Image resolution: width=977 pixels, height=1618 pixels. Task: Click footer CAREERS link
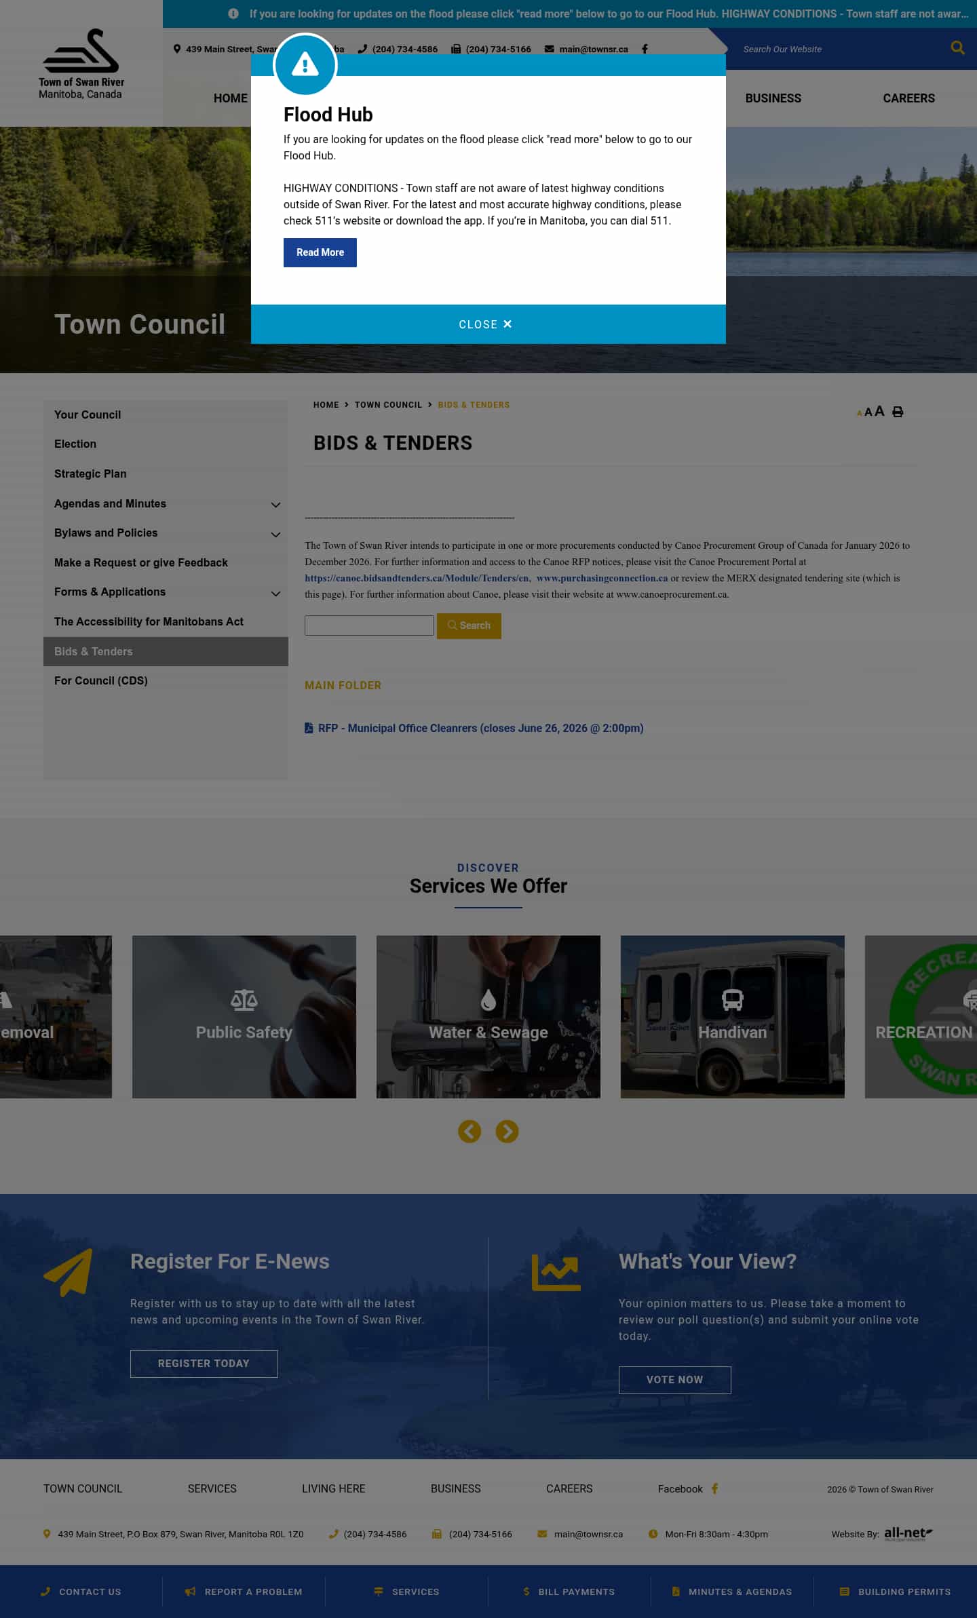(569, 1488)
